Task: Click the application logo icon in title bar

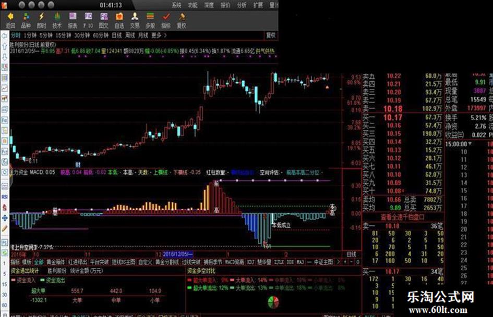Action: [x=4, y=5]
